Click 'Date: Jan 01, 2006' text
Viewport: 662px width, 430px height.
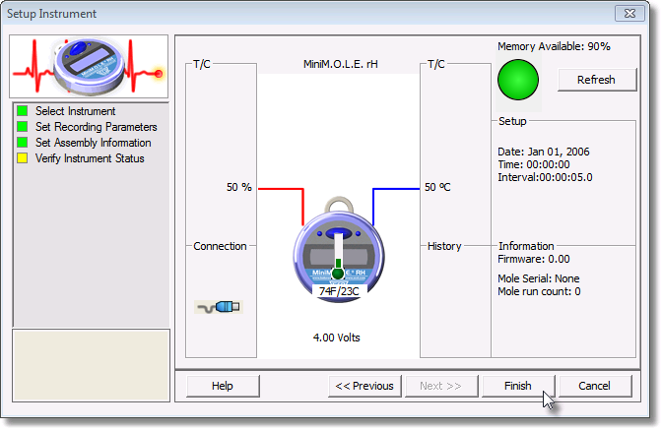544,152
